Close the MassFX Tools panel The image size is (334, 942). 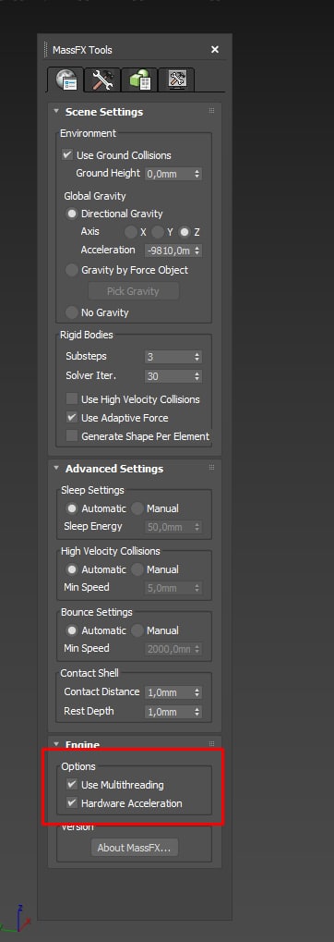click(x=215, y=50)
